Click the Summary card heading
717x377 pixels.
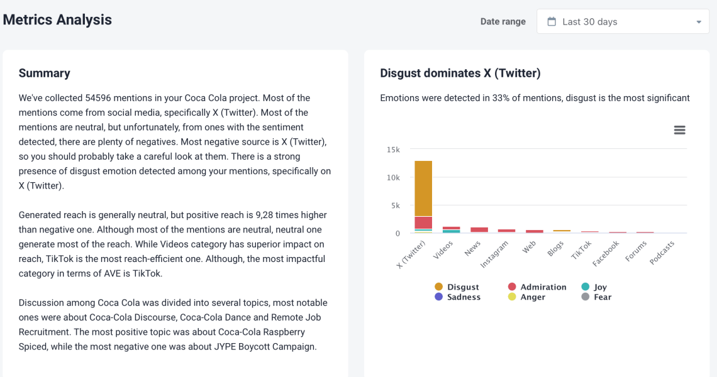click(44, 73)
